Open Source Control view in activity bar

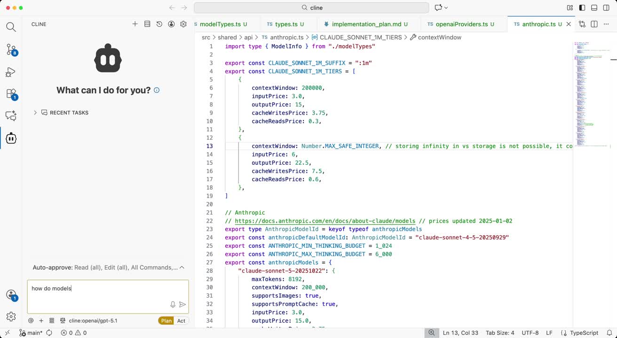click(x=11, y=49)
